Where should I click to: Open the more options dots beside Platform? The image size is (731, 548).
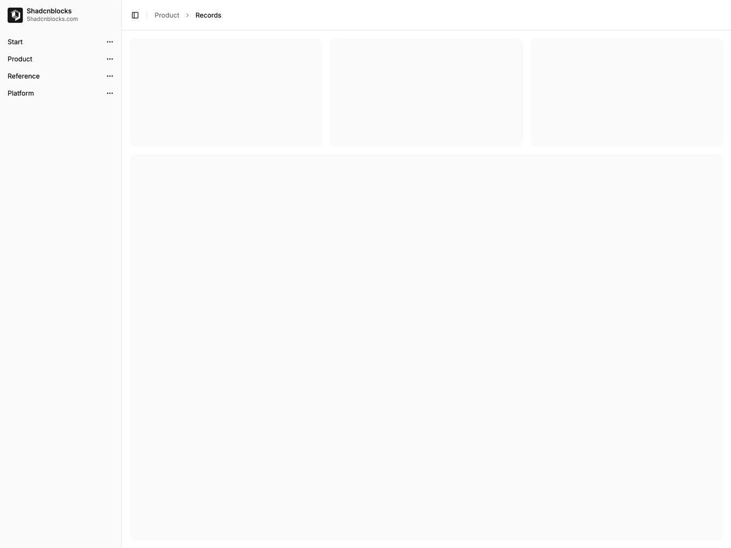[110, 94]
